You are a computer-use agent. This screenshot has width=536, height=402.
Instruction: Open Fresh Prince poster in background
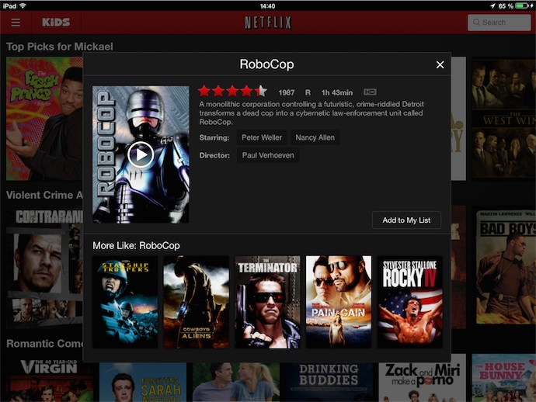click(44, 119)
